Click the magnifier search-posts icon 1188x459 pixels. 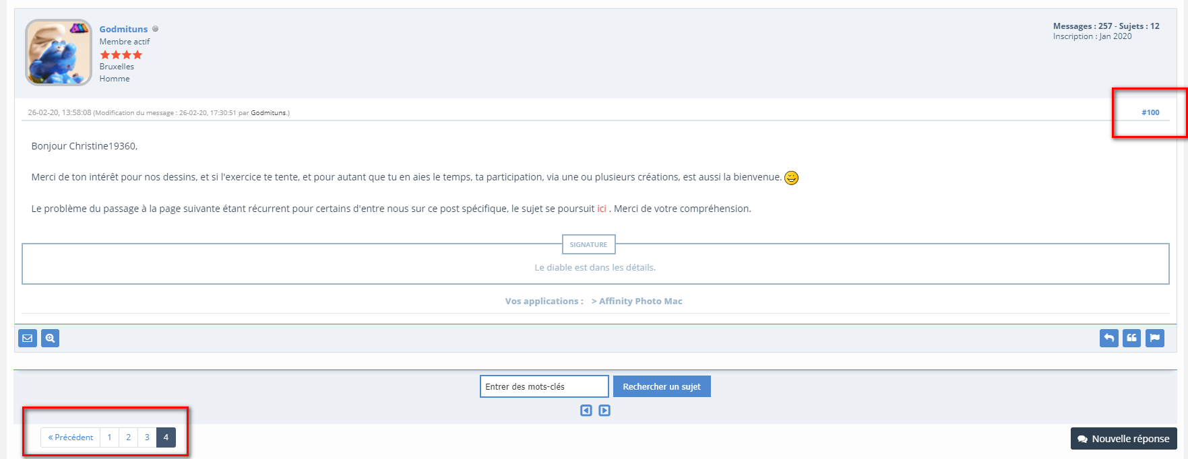[50, 338]
